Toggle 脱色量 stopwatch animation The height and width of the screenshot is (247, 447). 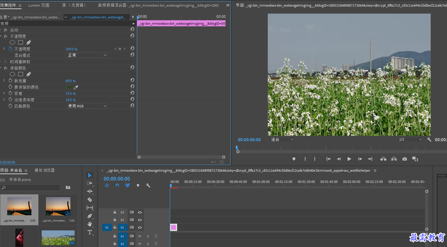11,80
